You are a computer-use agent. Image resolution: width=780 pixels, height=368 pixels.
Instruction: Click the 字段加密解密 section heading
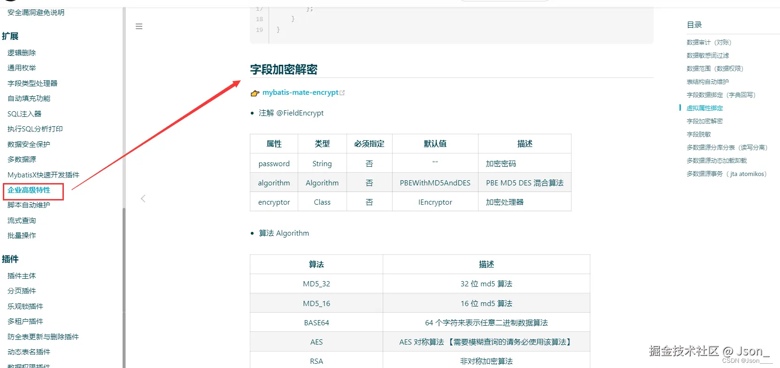[284, 69]
